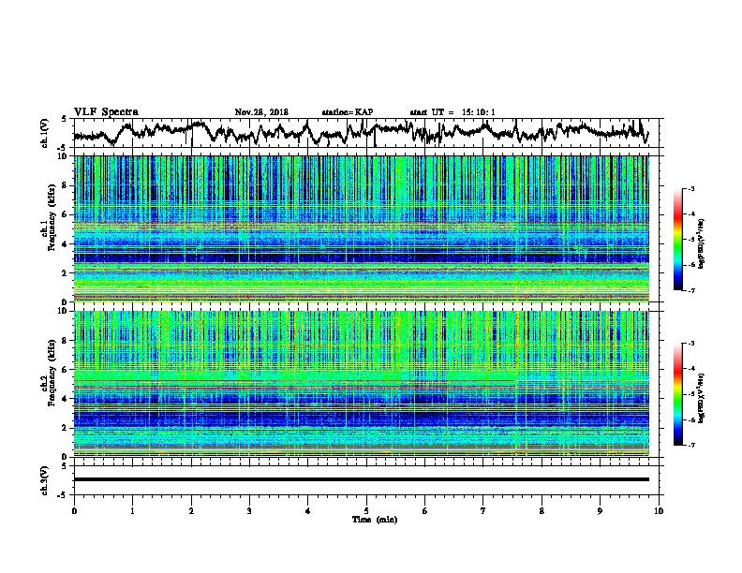Click the log(PSD) unit label beside ch.1 colorbar
The width and height of the screenshot is (742, 573).
click(703, 243)
